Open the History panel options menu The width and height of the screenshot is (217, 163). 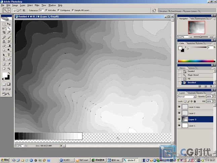pos(215,68)
